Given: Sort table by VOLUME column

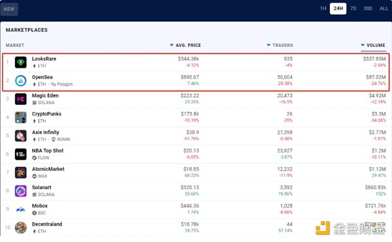Looking at the screenshot, I should point(373,45).
